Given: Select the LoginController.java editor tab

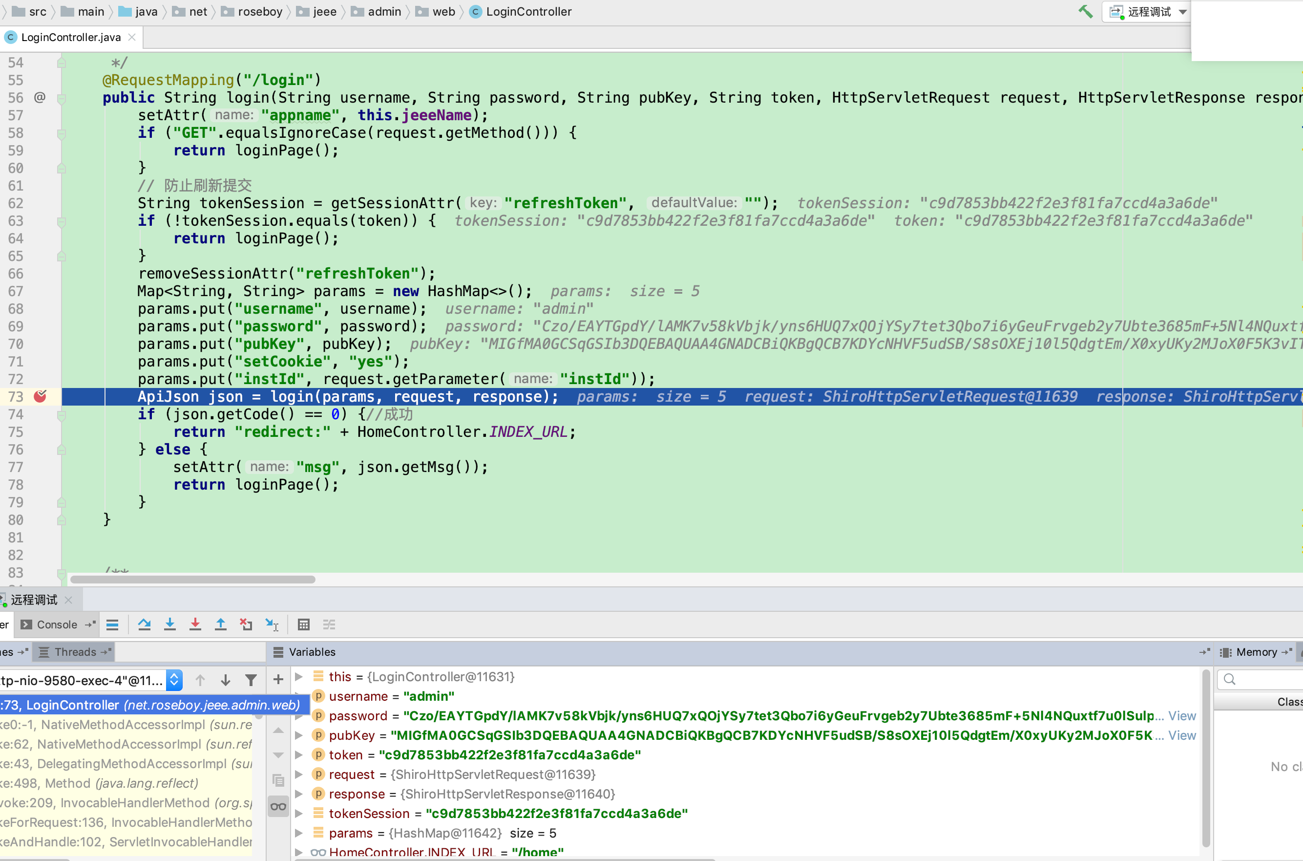Looking at the screenshot, I should [71, 37].
